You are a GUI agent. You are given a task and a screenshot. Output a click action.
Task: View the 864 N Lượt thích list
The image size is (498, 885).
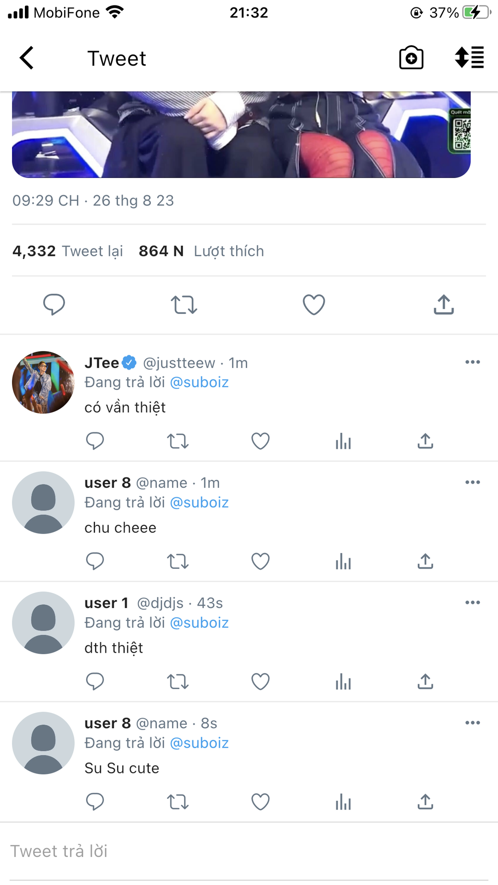[x=202, y=251]
